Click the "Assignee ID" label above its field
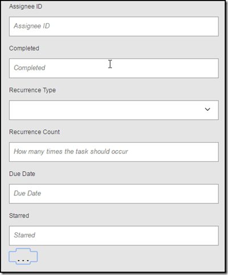This screenshot has height=275, width=228. coord(26,6)
